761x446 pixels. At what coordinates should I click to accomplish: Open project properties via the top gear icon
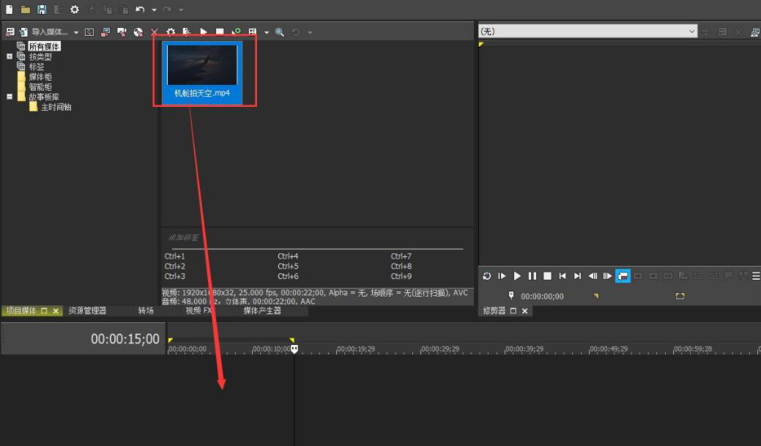(x=74, y=10)
